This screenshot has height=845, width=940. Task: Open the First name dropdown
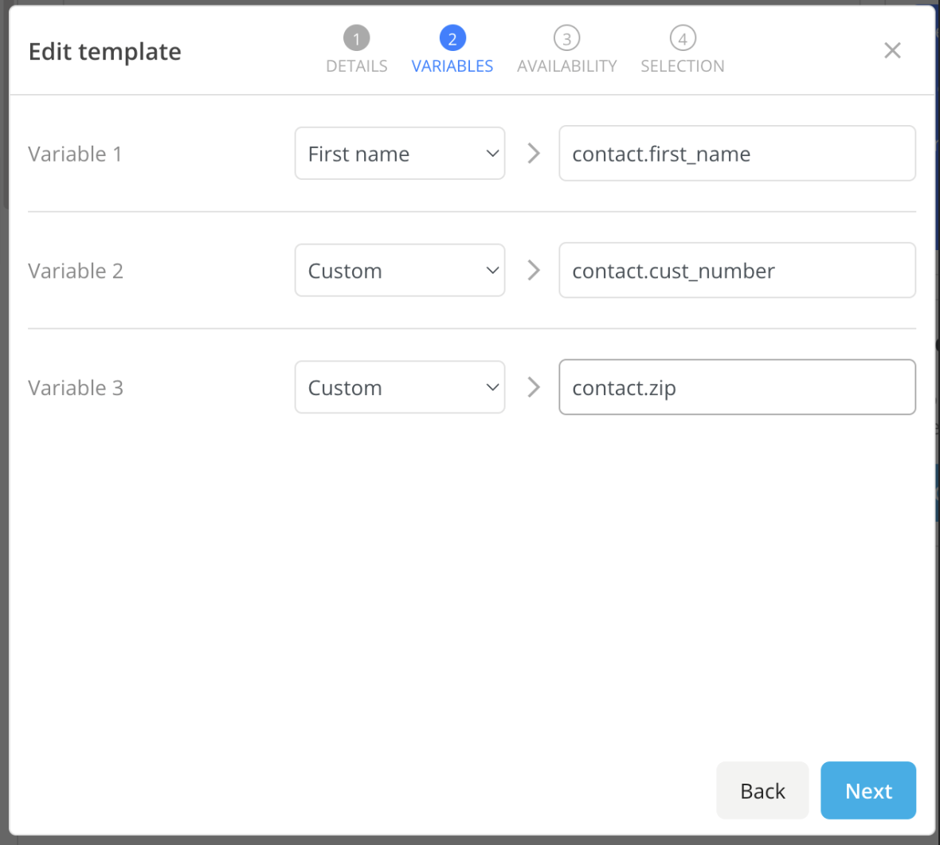pyautogui.click(x=399, y=154)
